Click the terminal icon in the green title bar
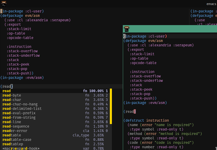217x150 pixels. [x=127, y=29]
